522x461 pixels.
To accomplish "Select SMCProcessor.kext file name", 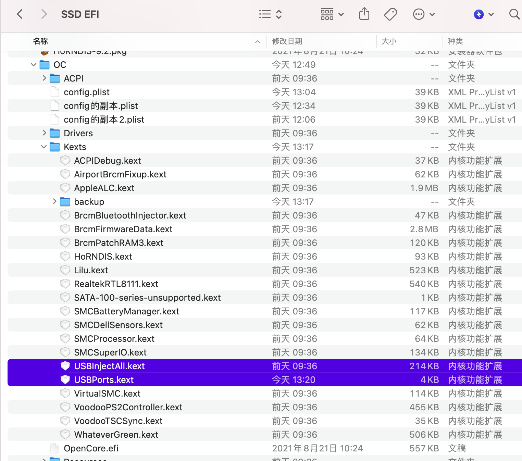I will [x=114, y=339].
